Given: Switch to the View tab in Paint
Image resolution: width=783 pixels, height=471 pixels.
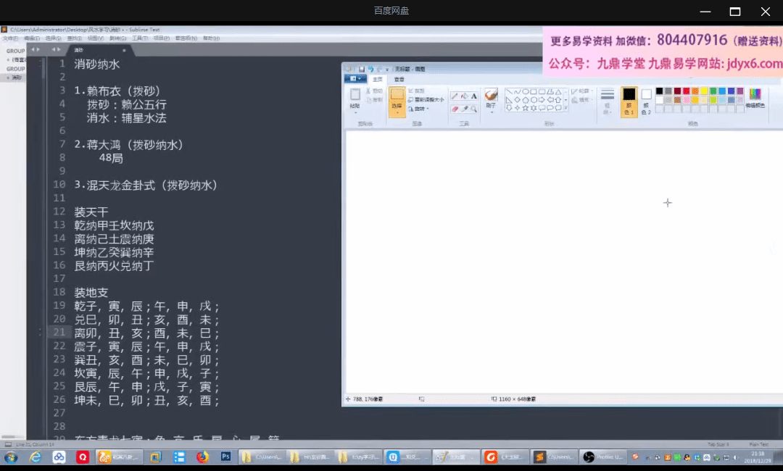Looking at the screenshot, I should (x=399, y=79).
